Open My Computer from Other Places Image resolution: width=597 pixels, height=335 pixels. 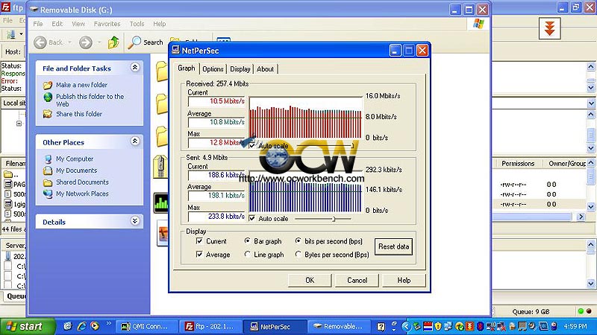tap(75, 159)
